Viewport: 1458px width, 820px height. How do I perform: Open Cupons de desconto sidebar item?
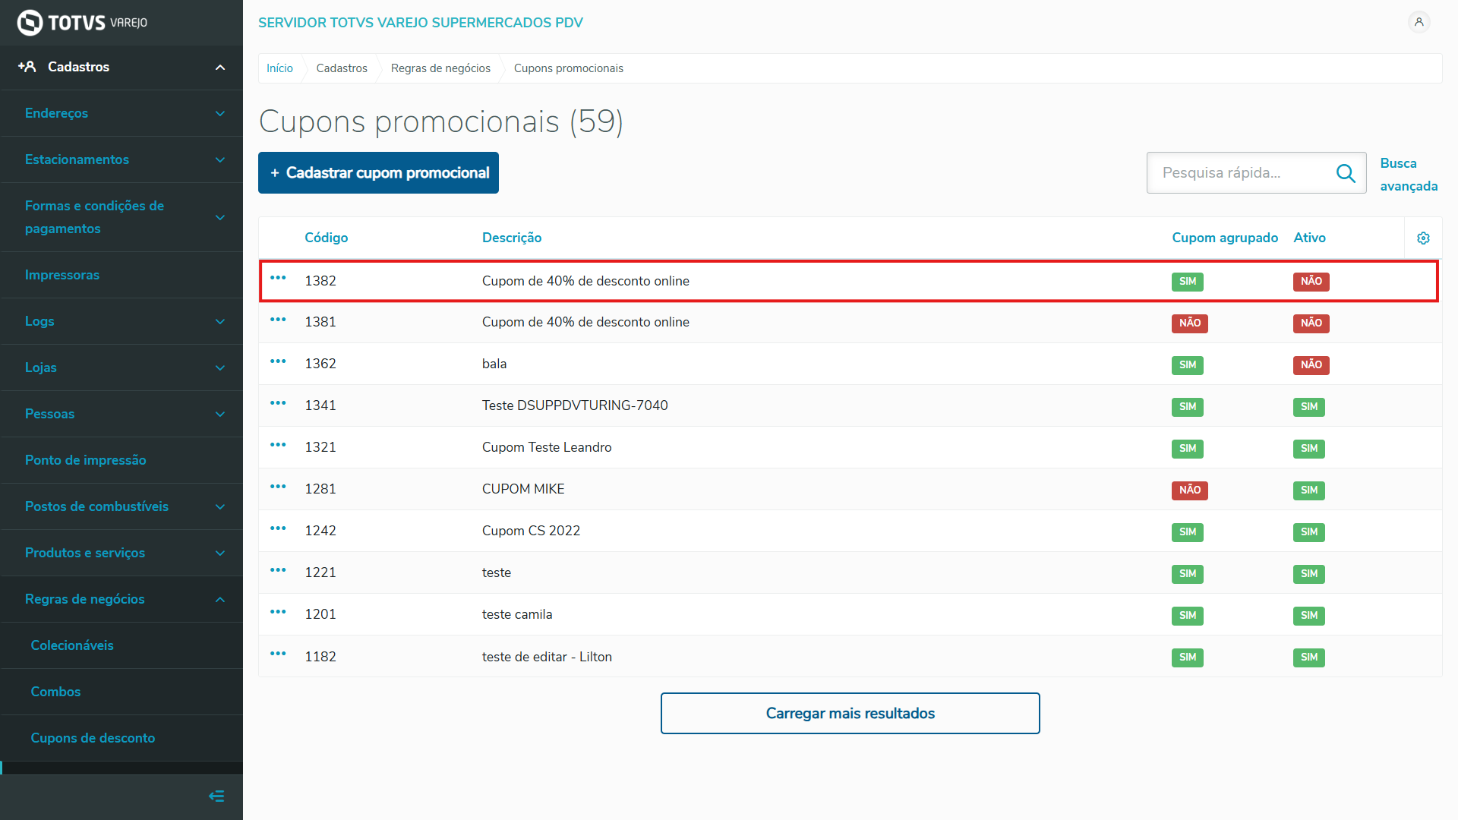[93, 738]
